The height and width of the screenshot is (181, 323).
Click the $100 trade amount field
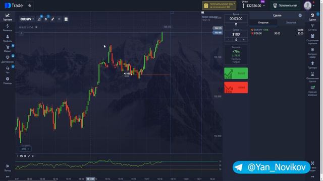click(x=236, y=34)
